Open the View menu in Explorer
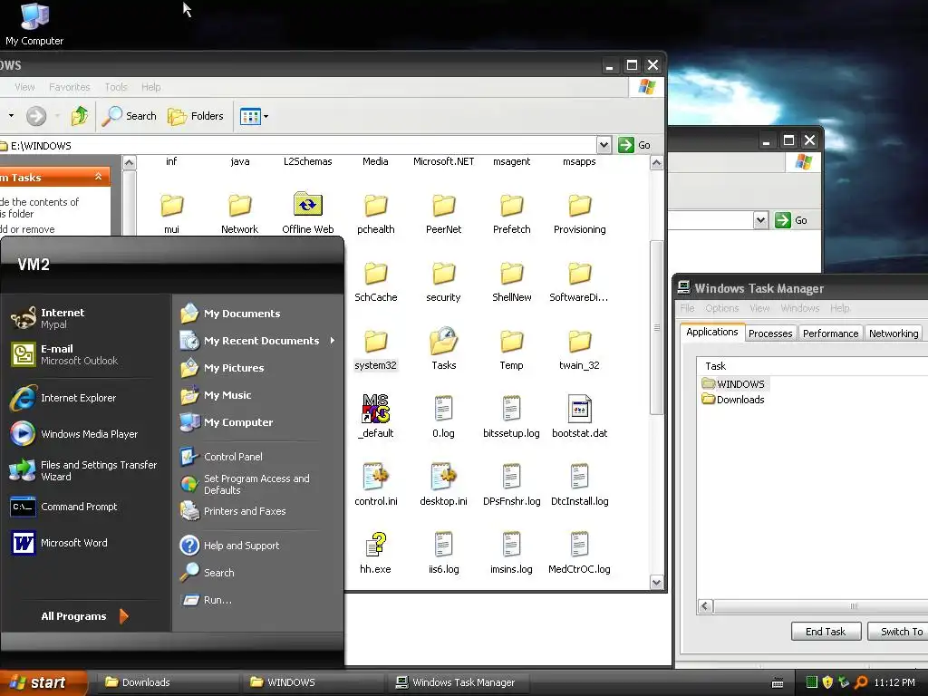The height and width of the screenshot is (696, 928). pyautogui.click(x=24, y=87)
